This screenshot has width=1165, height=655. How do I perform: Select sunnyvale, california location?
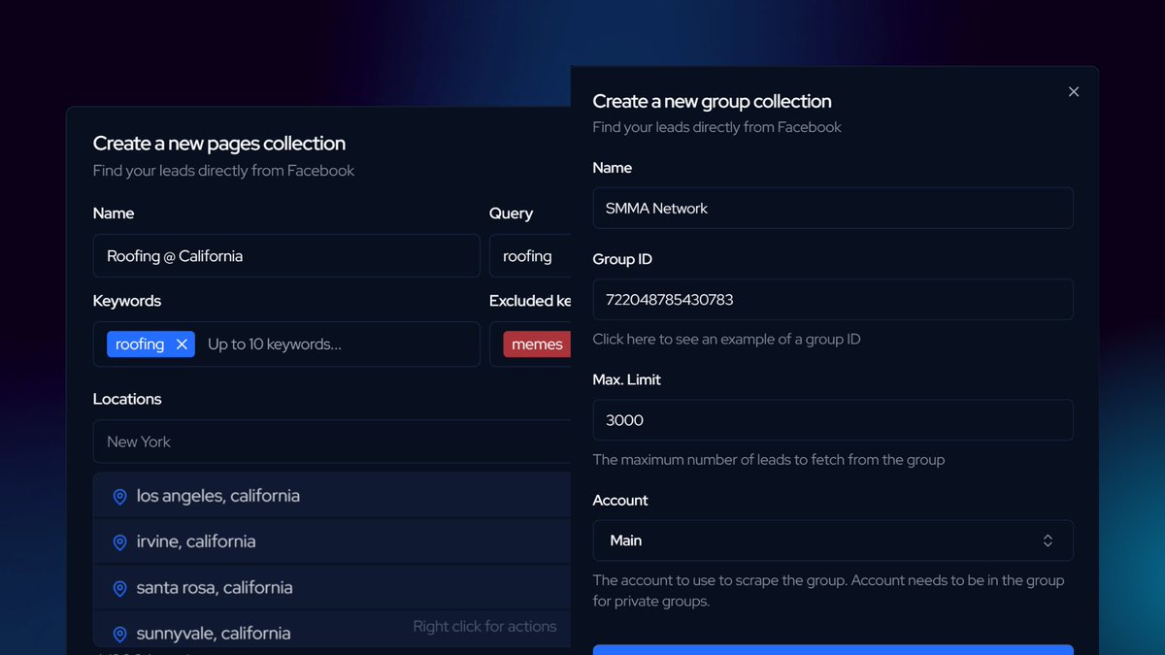(332, 631)
